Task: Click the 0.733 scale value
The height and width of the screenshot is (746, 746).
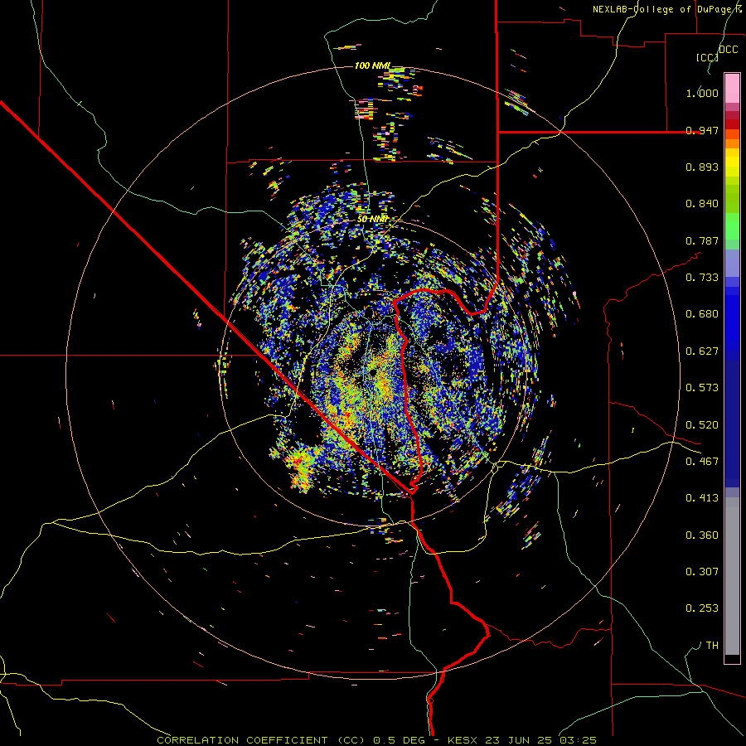Action: (x=702, y=278)
